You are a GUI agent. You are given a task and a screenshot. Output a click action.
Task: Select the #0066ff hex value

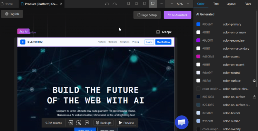(207, 24)
